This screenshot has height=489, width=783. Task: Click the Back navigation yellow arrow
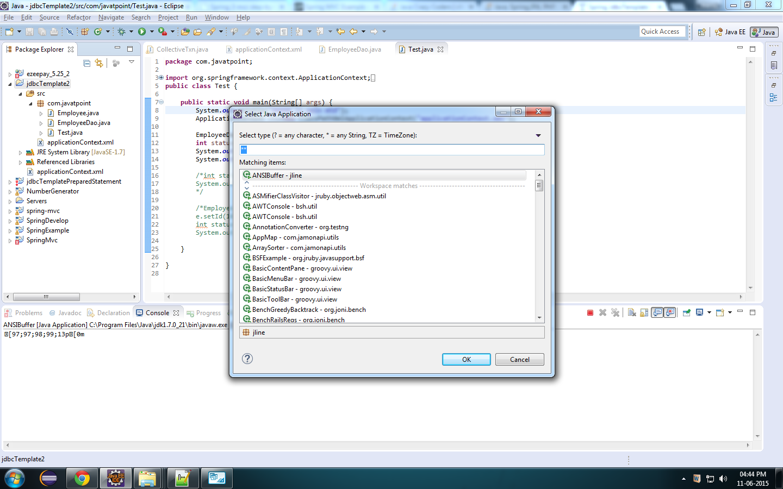[x=353, y=32]
